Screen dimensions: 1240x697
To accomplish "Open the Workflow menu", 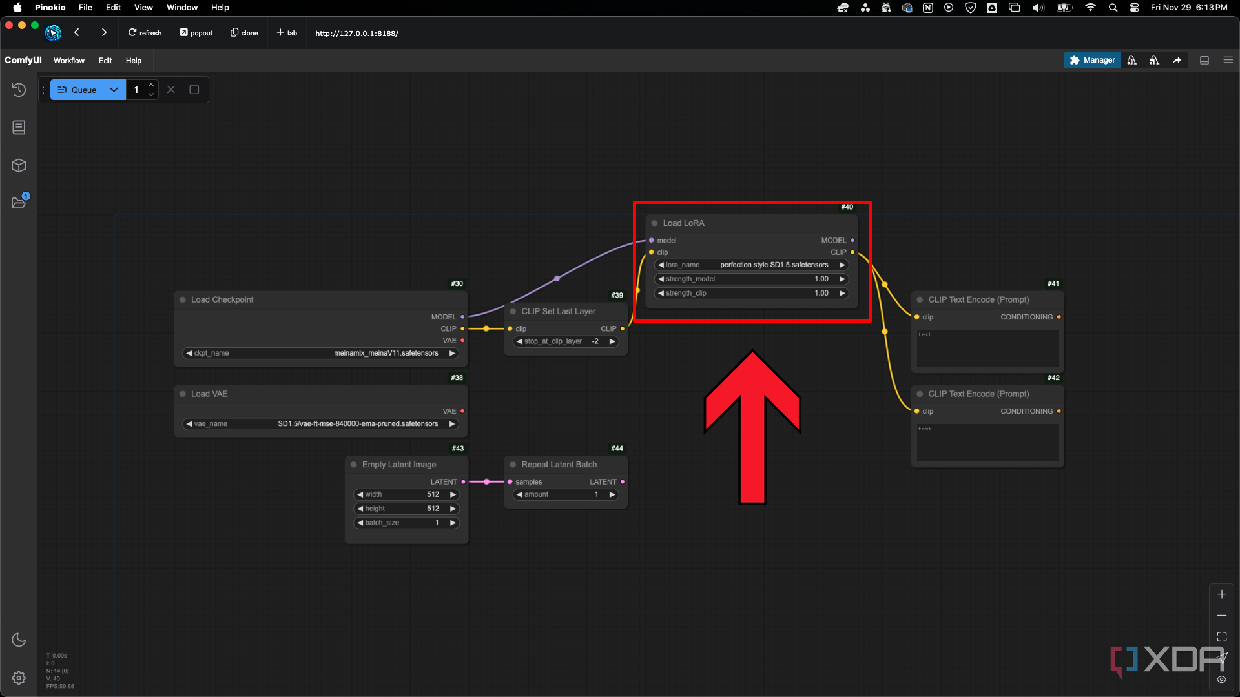I will (x=69, y=59).
